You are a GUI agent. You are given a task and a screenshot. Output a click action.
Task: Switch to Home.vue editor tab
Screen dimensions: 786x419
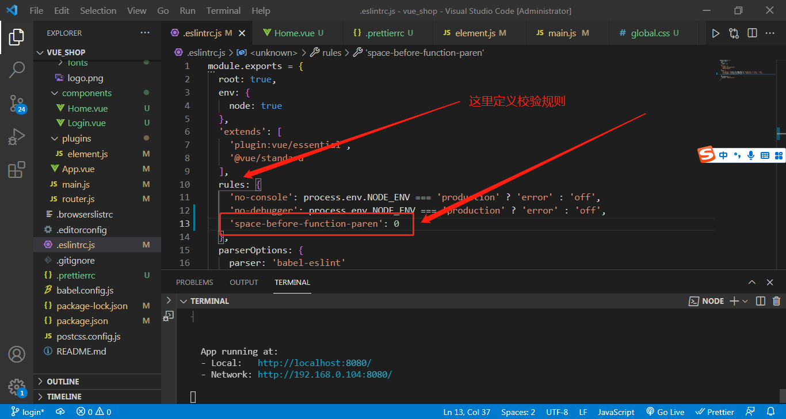pyautogui.click(x=297, y=33)
